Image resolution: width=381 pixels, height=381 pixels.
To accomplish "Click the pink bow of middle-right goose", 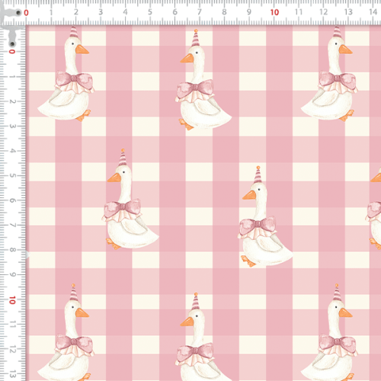I will pyautogui.click(x=258, y=225).
